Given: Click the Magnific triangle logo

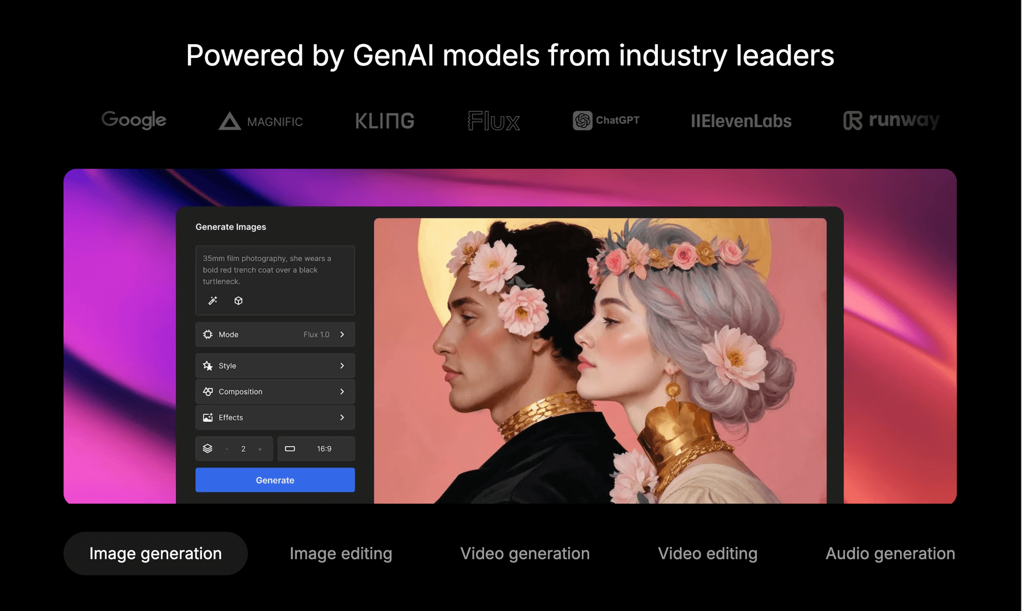Looking at the screenshot, I should [x=229, y=121].
